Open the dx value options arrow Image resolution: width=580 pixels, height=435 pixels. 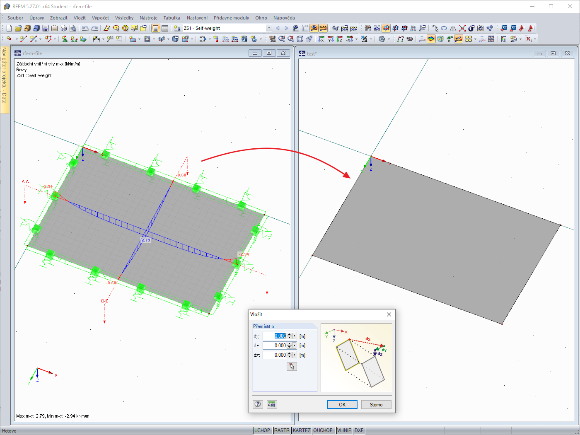(295, 336)
